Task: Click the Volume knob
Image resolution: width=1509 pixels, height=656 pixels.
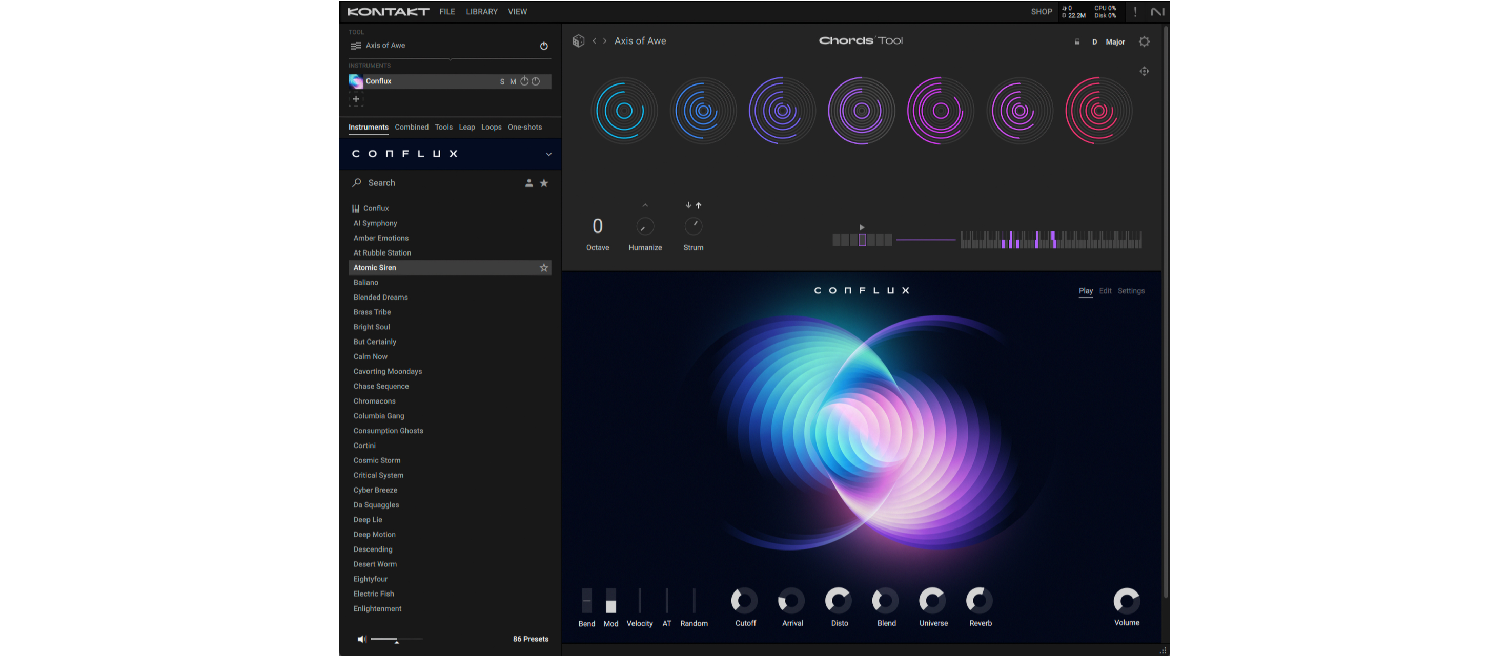Action: (x=1126, y=600)
